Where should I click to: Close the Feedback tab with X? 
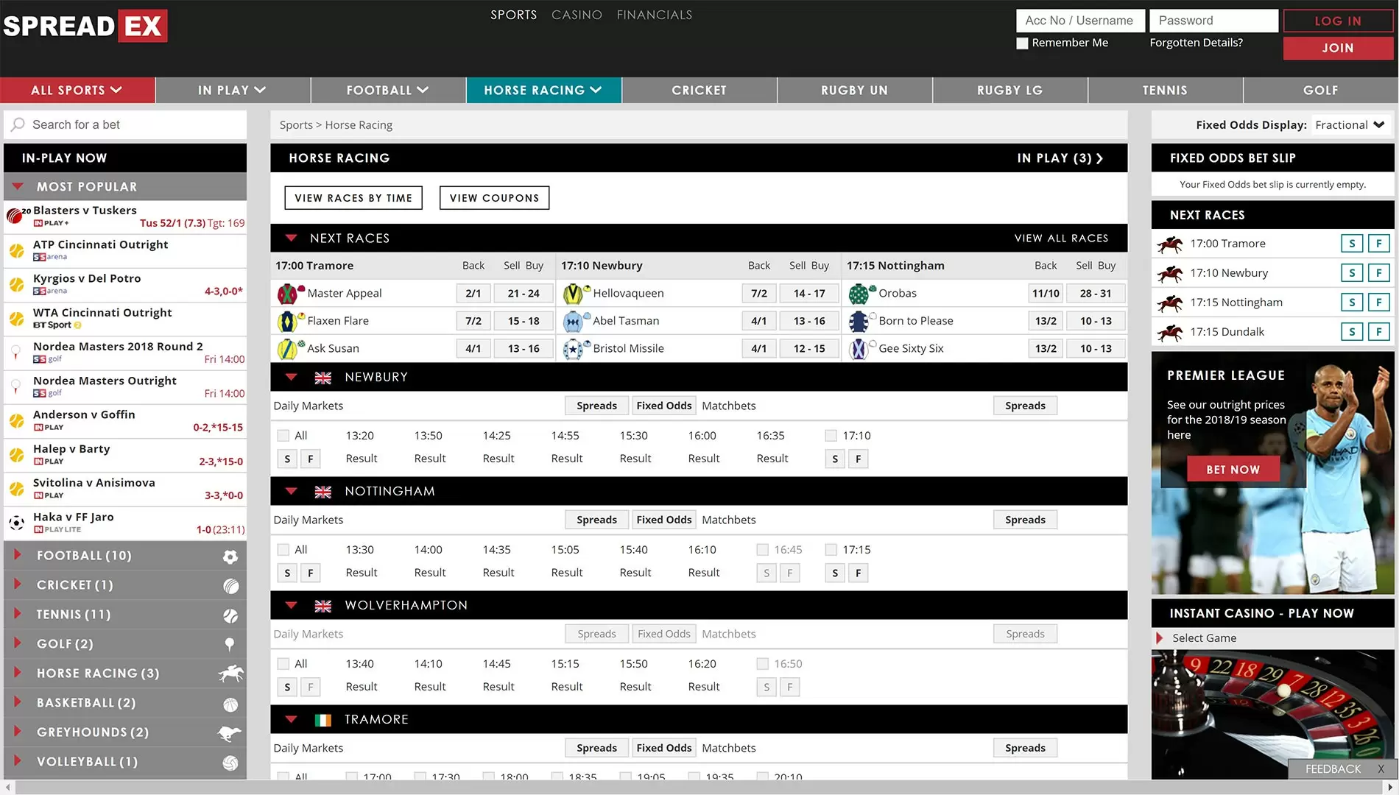pyautogui.click(x=1381, y=768)
